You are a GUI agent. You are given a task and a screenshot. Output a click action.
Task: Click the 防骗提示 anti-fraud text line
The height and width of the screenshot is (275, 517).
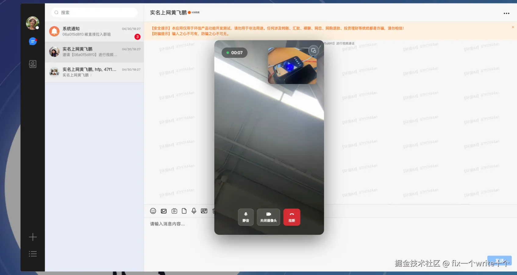pyautogui.click(x=191, y=34)
